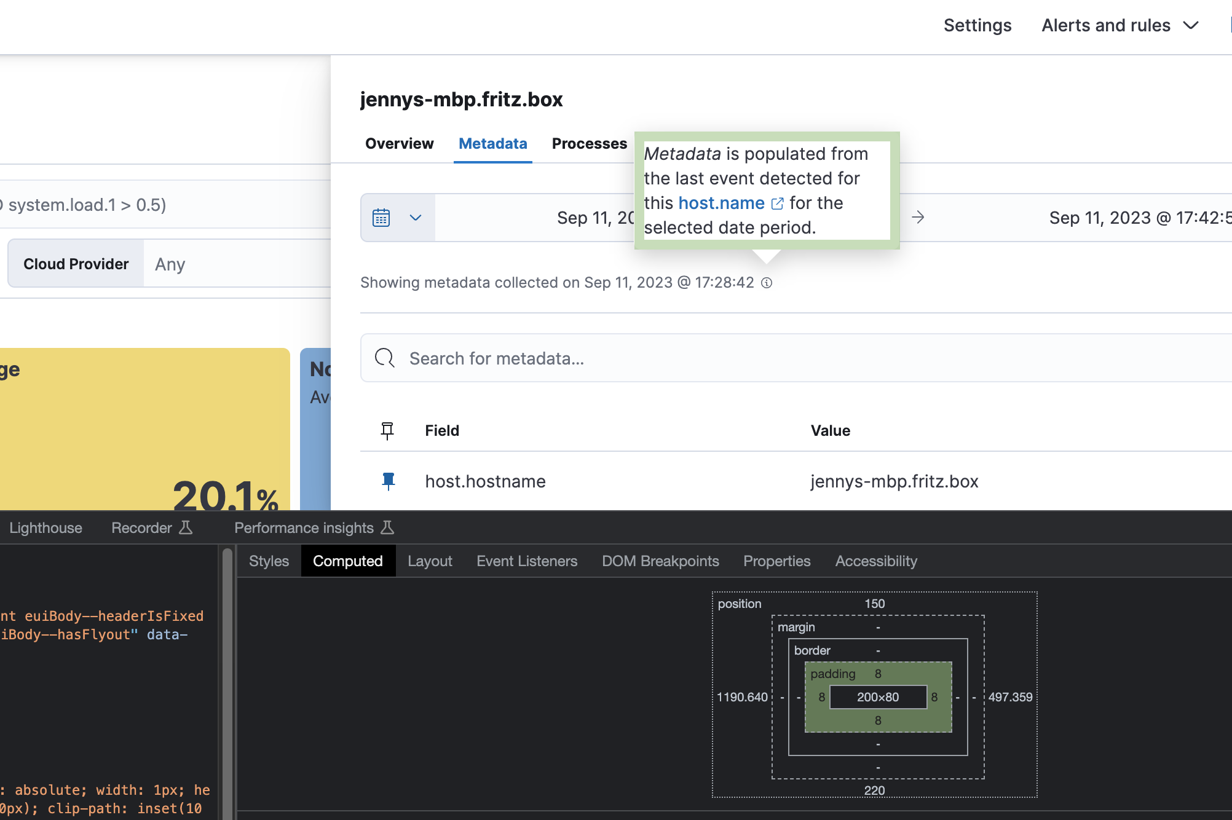Screen dimensions: 1232x820
Task: Open the Performance insights tab
Action: tap(314, 527)
